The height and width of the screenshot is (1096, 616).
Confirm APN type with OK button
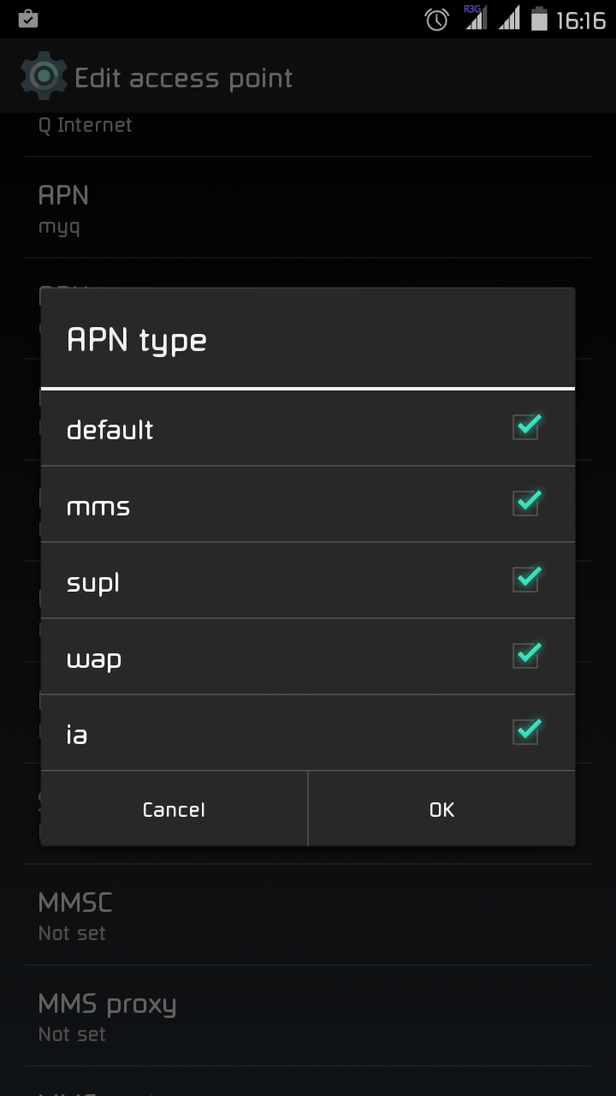[441, 809]
